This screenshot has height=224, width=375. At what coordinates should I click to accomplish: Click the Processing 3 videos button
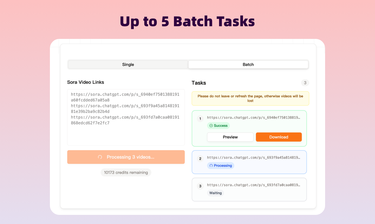coord(126,157)
